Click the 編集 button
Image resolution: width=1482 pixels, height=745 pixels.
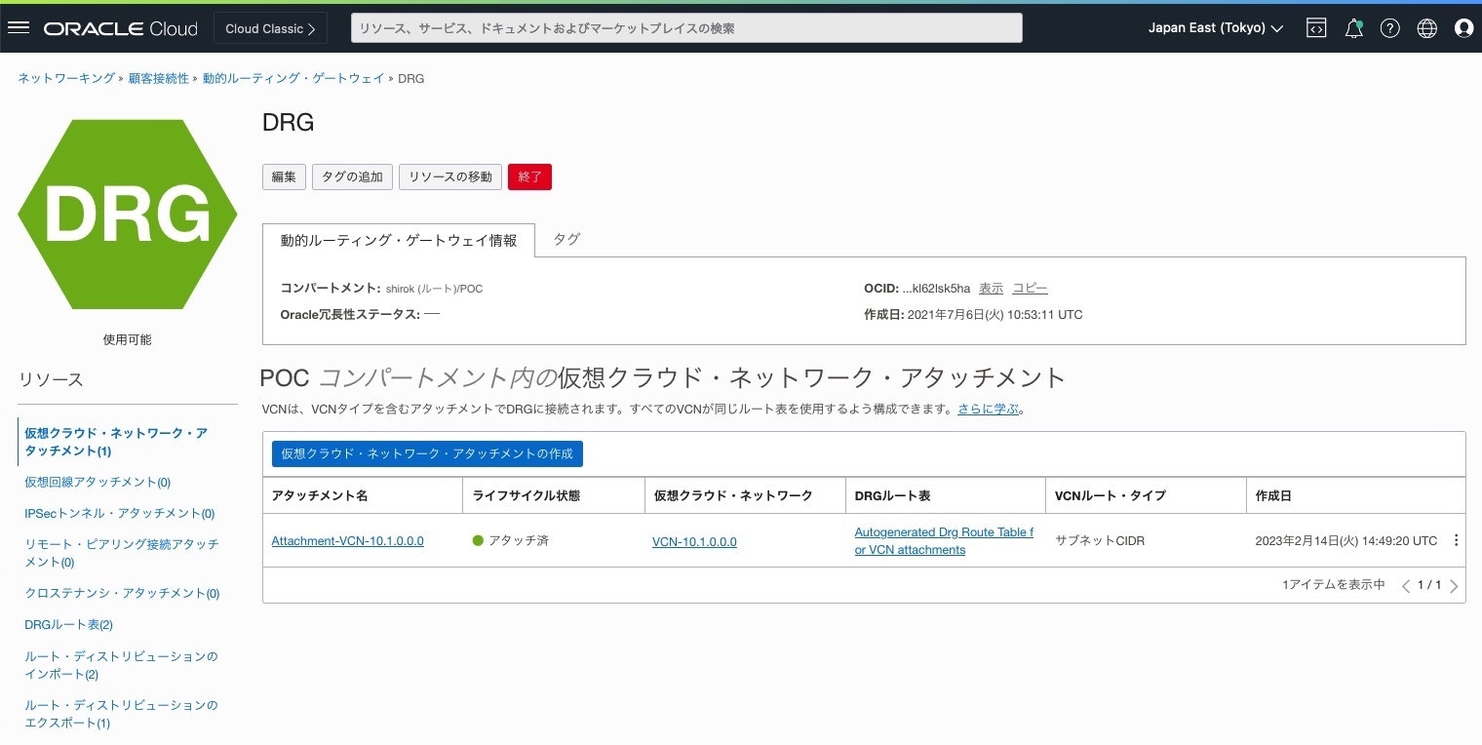pyautogui.click(x=284, y=176)
